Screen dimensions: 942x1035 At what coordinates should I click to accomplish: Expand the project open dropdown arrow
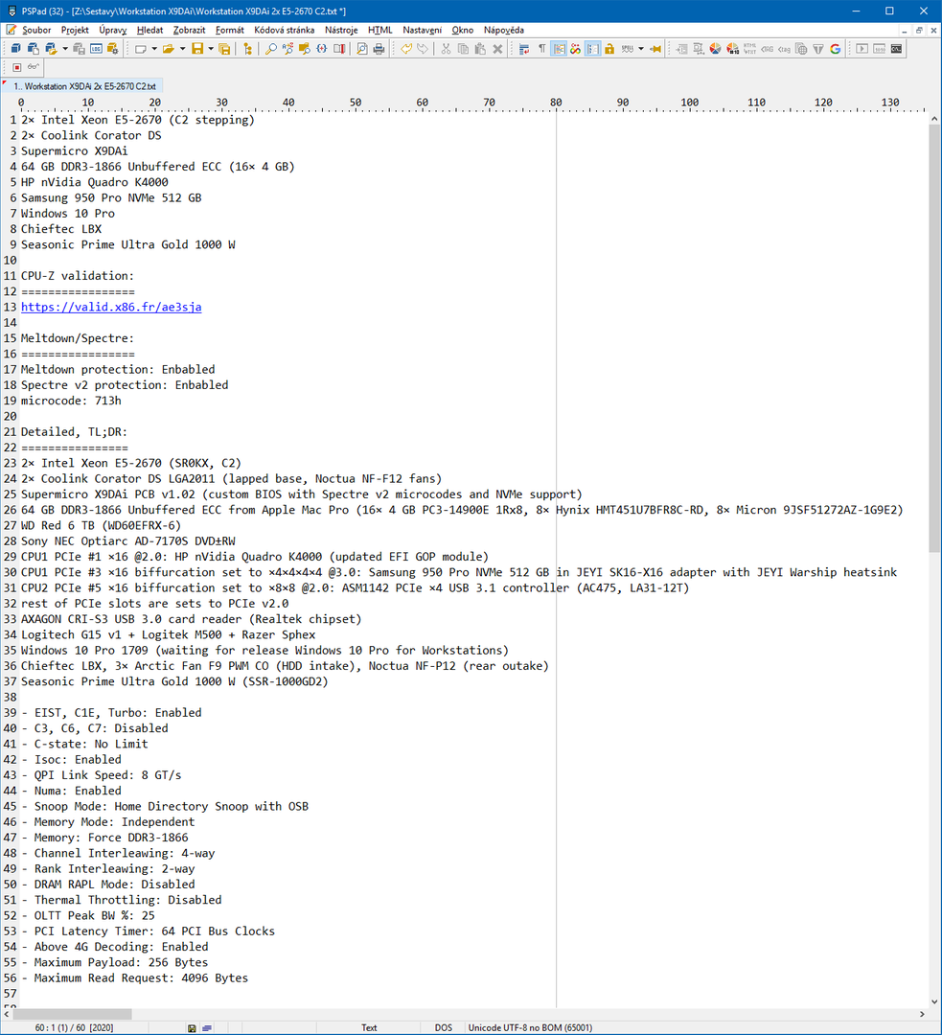[65, 49]
